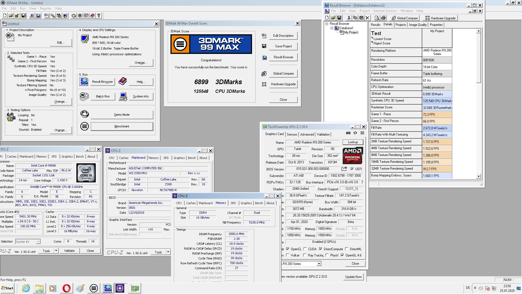522x294 pixels.
Task: Toggle the CUDA checkbox in GPU-Z
Action: (305, 249)
